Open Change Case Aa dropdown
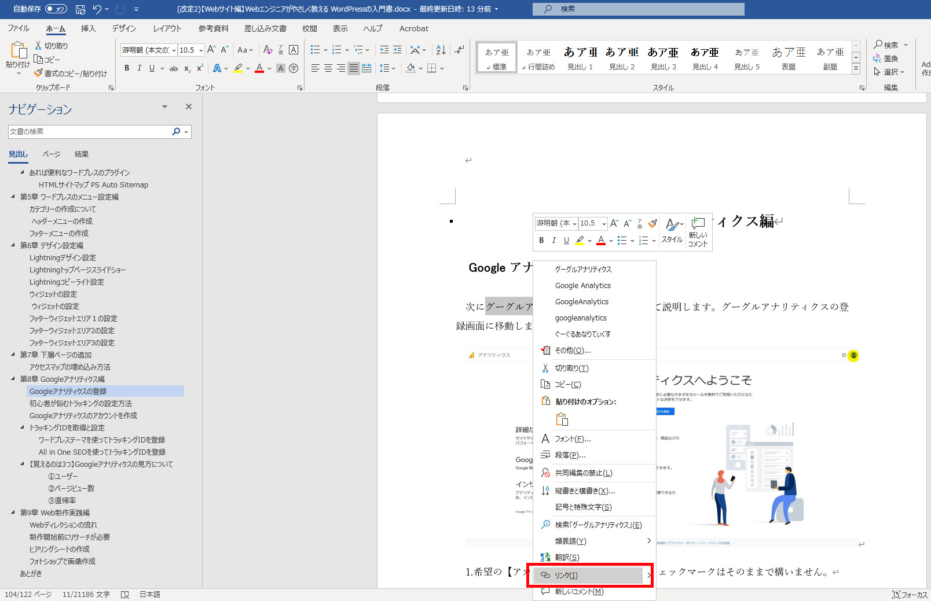 pos(245,50)
